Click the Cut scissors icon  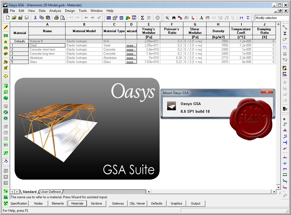tap(35, 18)
